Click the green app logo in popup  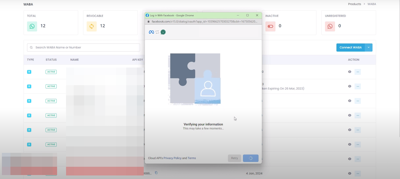[x=163, y=32]
